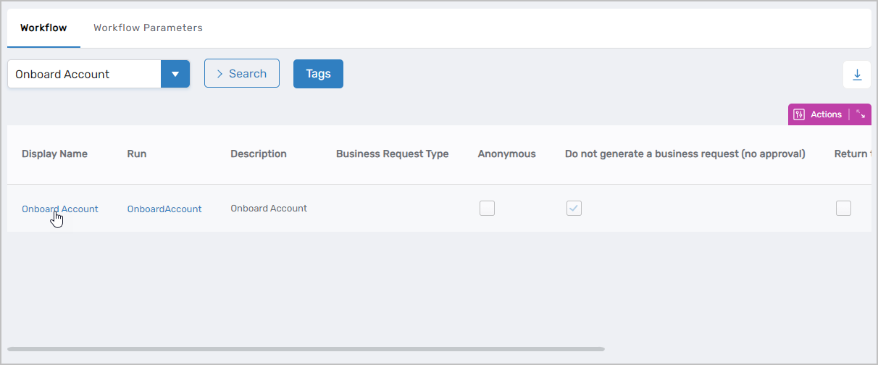Select the Workflow tab
Image resolution: width=878 pixels, height=365 pixels.
pyautogui.click(x=43, y=28)
